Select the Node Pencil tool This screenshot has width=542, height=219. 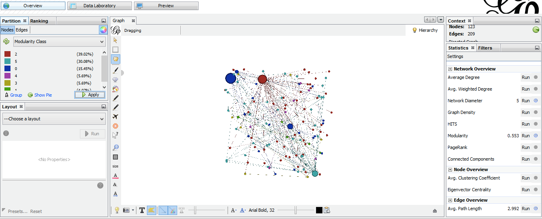pyautogui.click(x=115, y=98)
